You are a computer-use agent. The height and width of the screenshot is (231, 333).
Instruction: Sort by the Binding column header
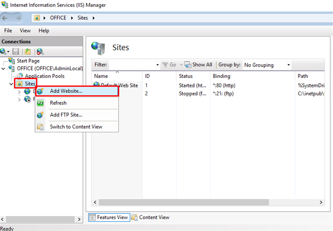point(253,76)
